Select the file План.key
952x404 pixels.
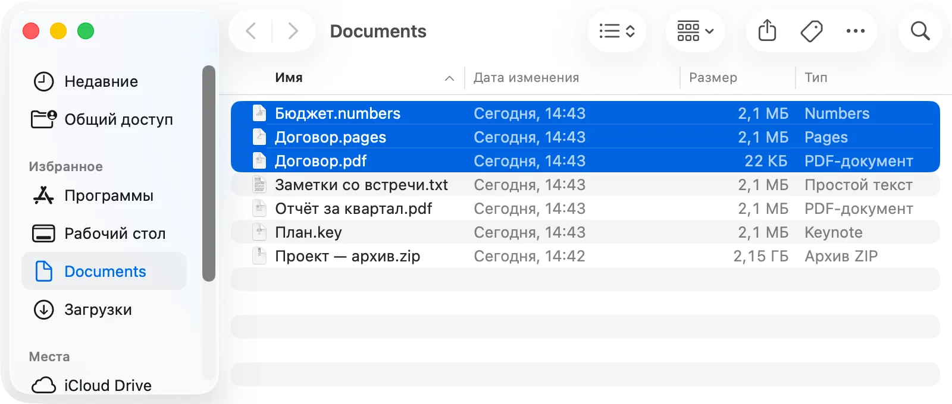point(585,232)
